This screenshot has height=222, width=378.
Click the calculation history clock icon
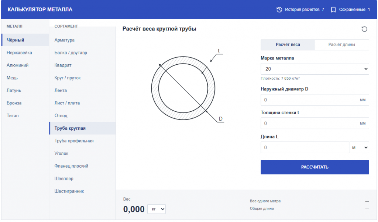279,10
